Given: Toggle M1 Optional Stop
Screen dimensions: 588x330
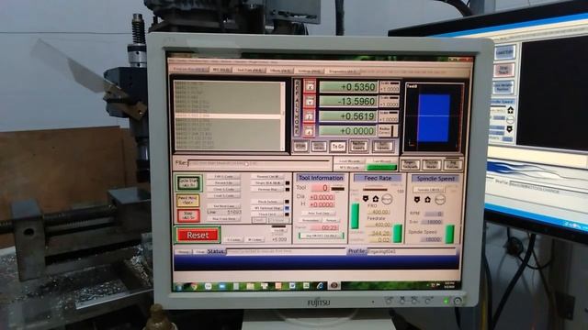Looking at the screenshot, I should click(267, 208).
